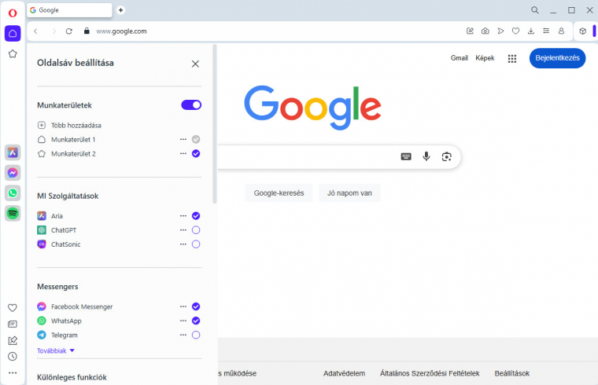Viewport: 598px width, 385px height.
Task: Open the Player arrow icon in toolbar
Action: [x=500, y=31]
